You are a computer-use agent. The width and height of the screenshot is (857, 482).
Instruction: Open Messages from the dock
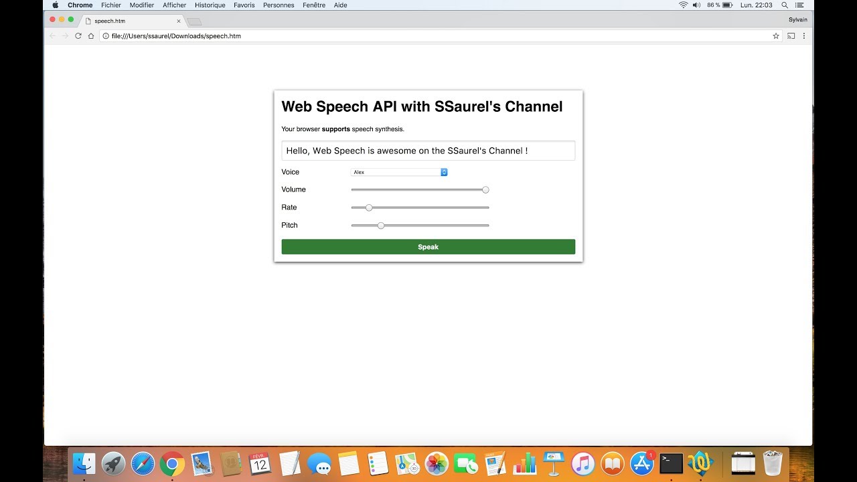click(x=319, y=463)
